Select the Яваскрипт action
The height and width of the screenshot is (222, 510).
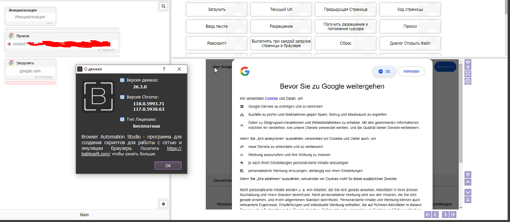coord(216,43)
